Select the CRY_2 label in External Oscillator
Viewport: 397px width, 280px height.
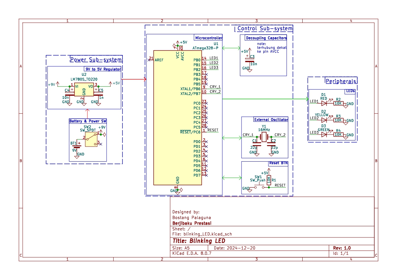(x=280, y=135)
